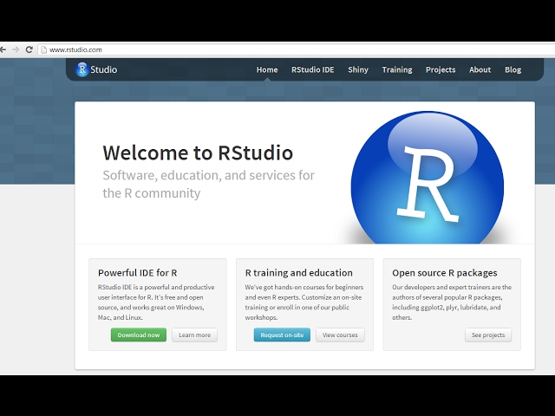Image resolution: width=555 pixels, height=416 pixels.
Task: Click the RStudio logo in navbar
Action: (96, 69)
